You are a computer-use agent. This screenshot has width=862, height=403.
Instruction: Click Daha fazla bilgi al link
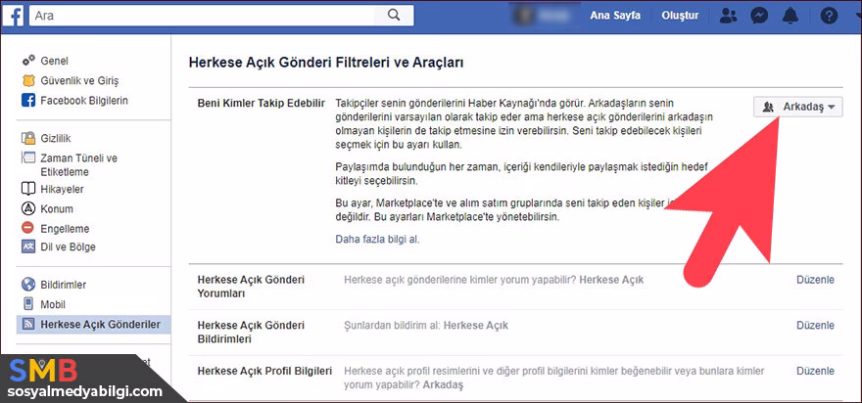[377, 240]
